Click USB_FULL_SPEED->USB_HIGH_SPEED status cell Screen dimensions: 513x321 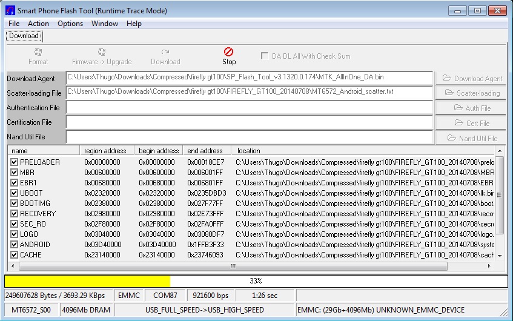(205, 310)
